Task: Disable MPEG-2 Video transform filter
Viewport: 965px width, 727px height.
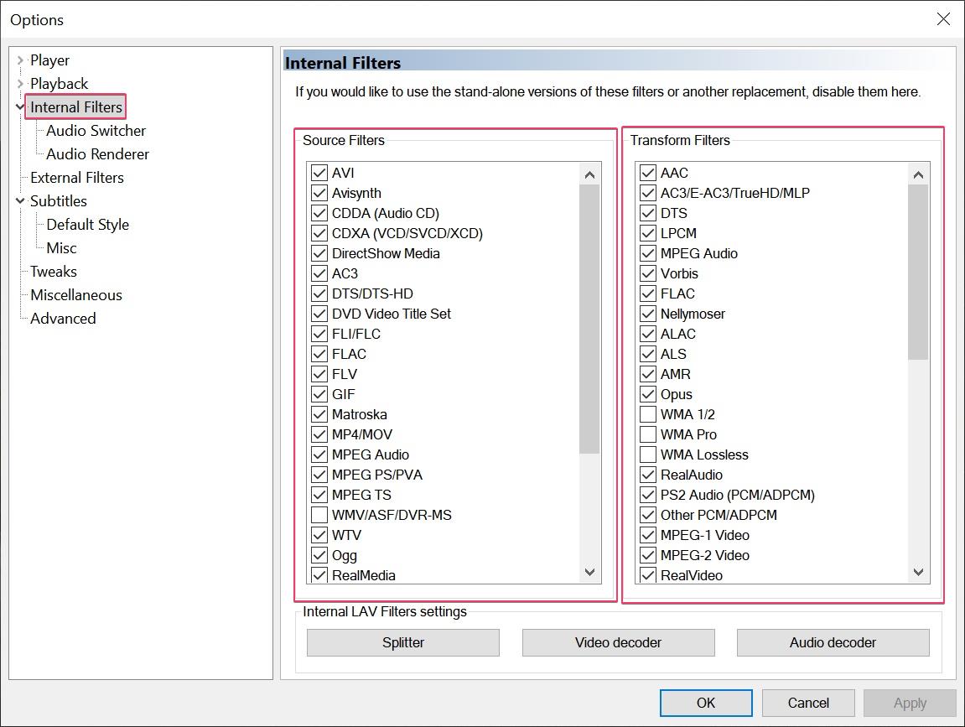Action: pos(647,555)
